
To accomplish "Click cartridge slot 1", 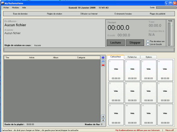I will pos(116,70).
